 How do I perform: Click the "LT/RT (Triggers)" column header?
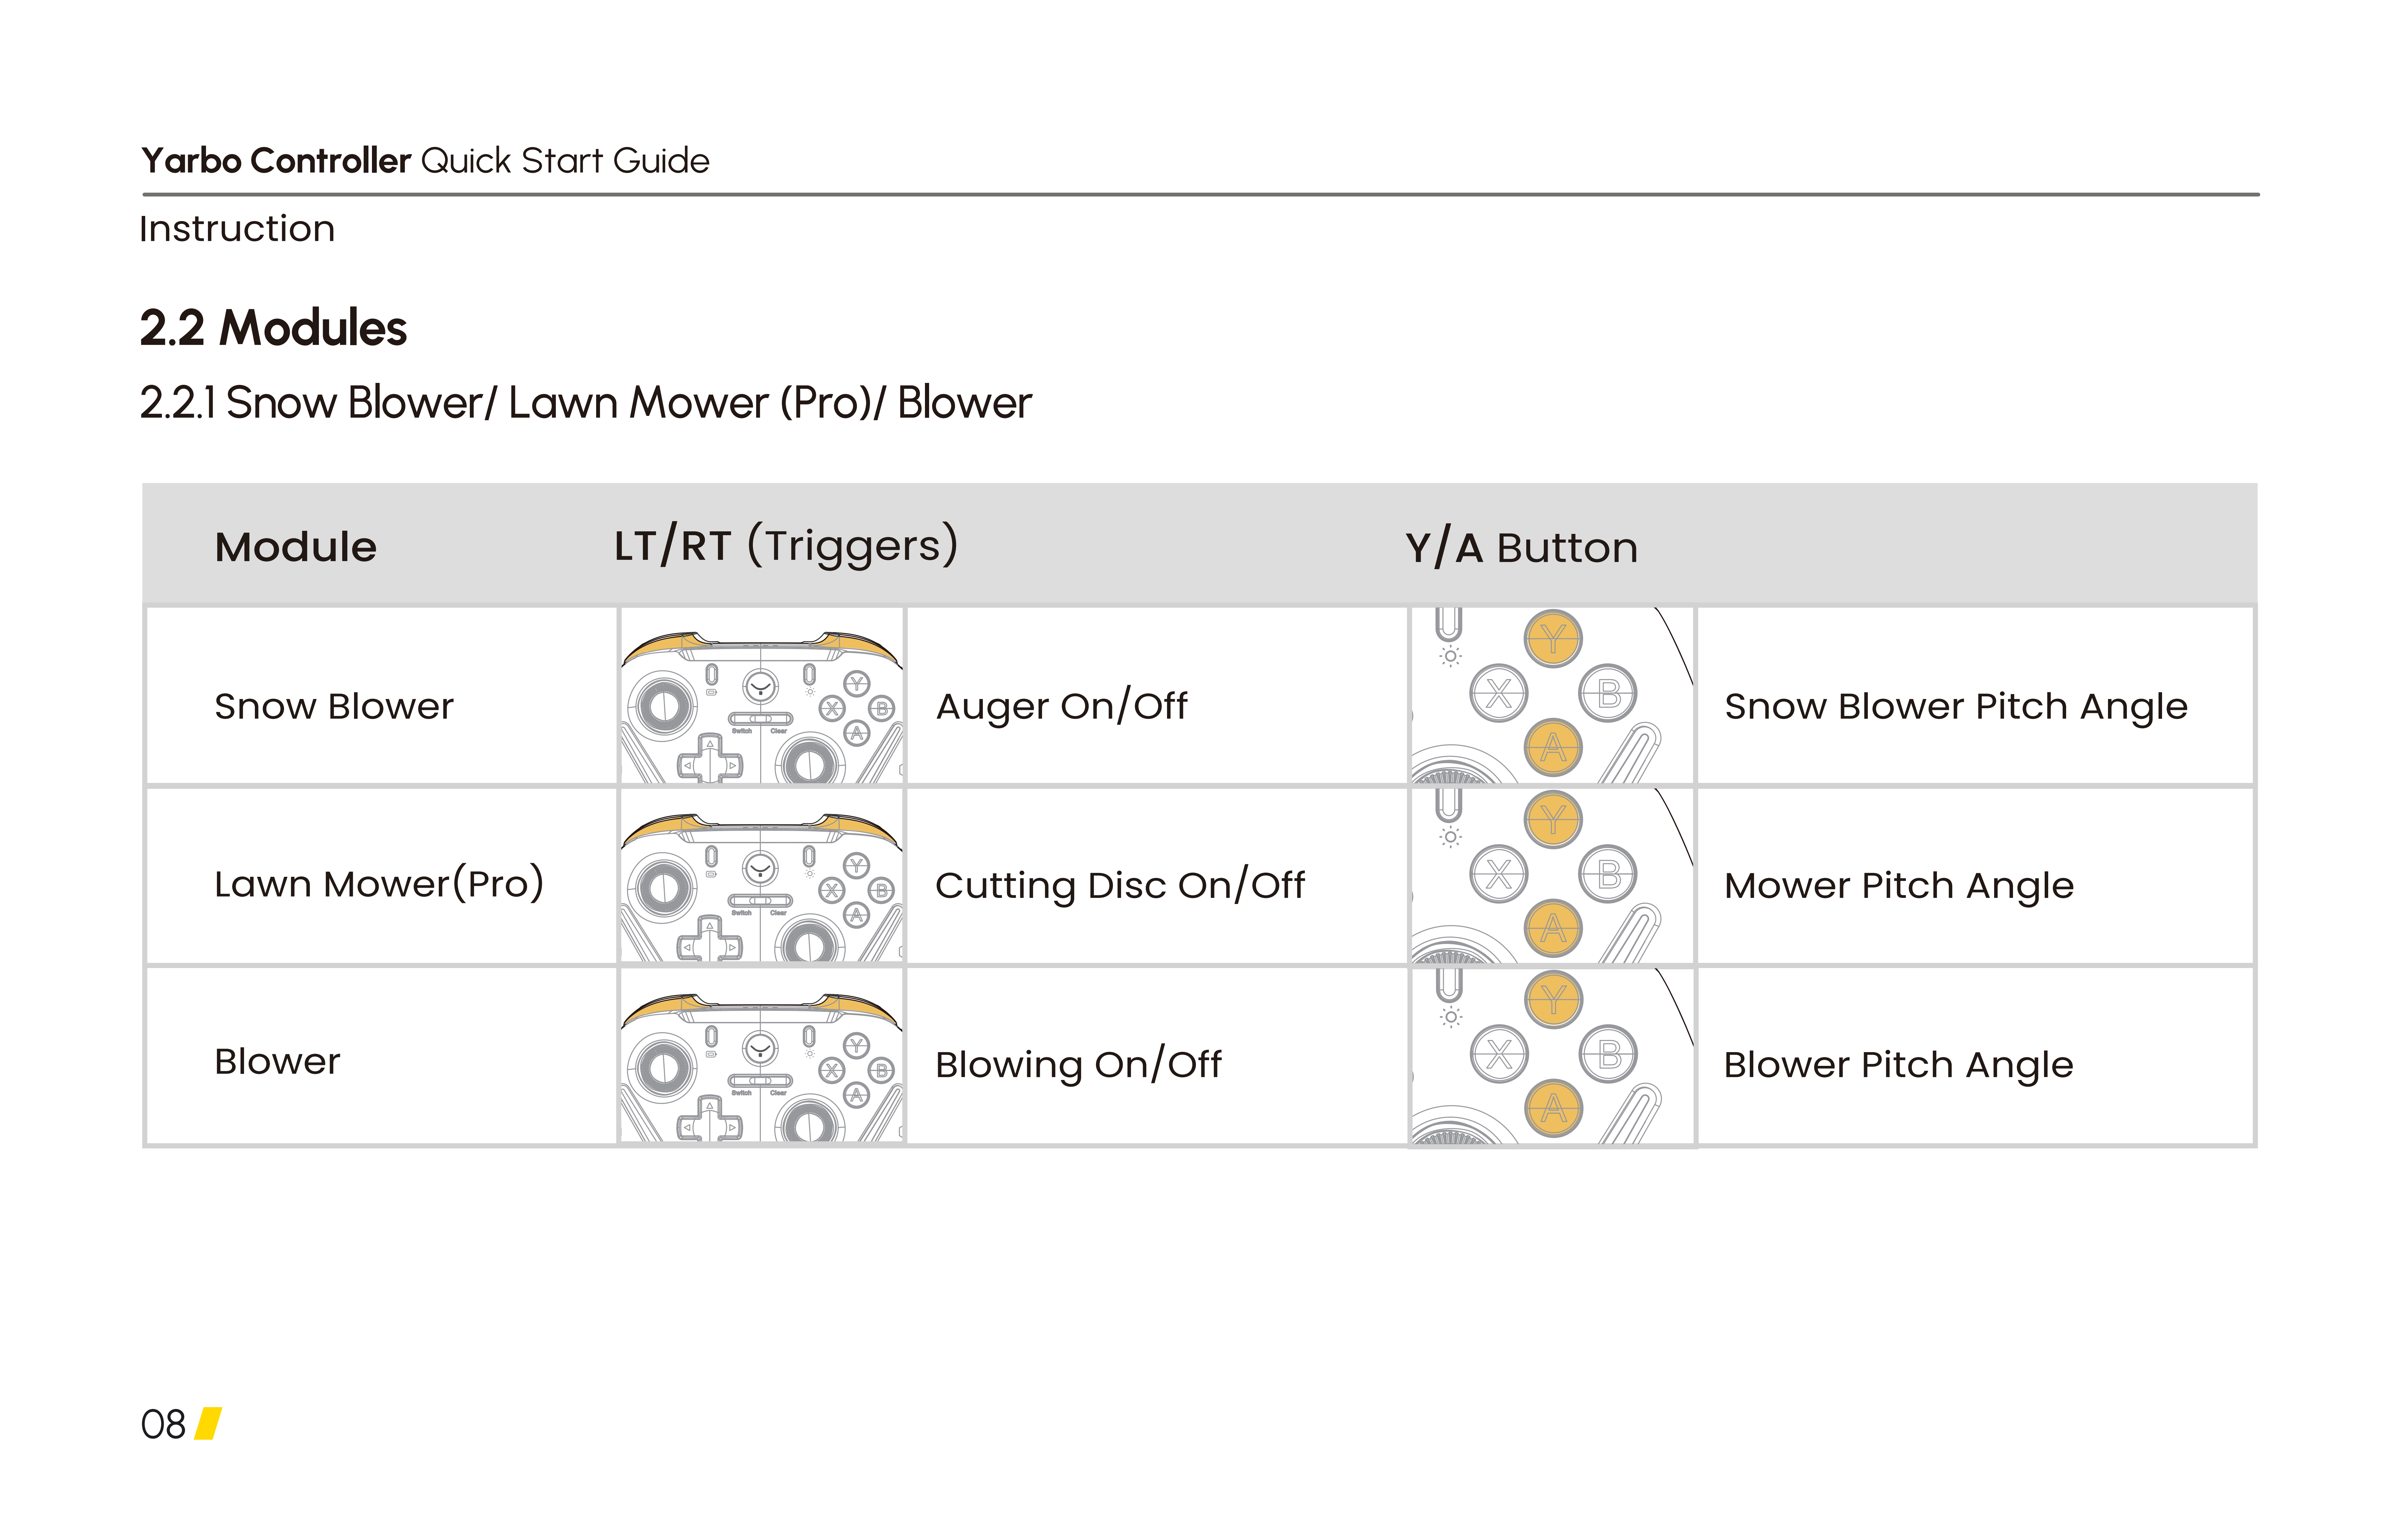786,546
